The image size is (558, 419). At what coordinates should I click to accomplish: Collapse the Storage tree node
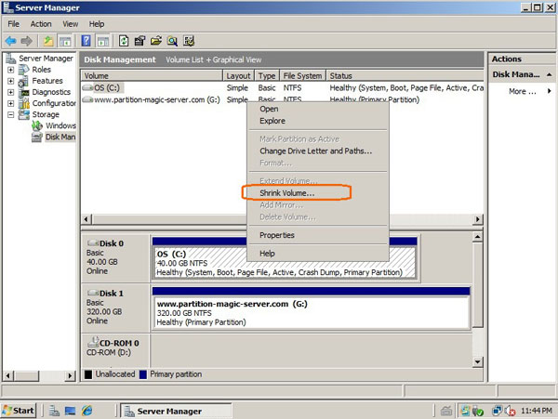tap(10, 114)
